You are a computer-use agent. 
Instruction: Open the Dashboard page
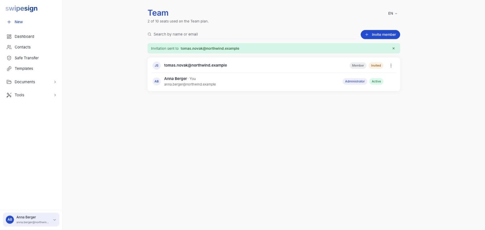tap(24, 36)
